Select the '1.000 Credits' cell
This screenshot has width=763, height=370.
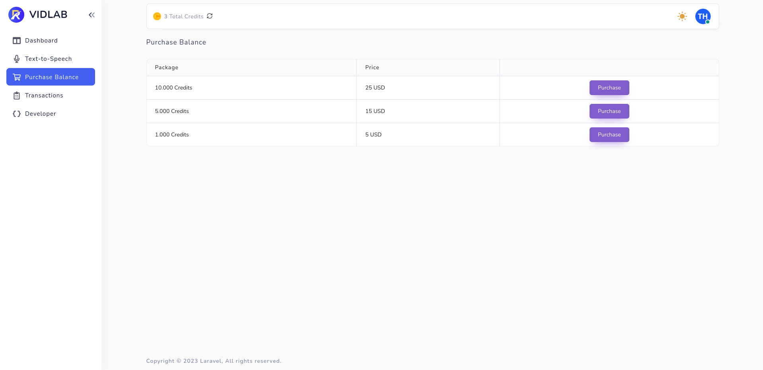click(x=251, y=134)
